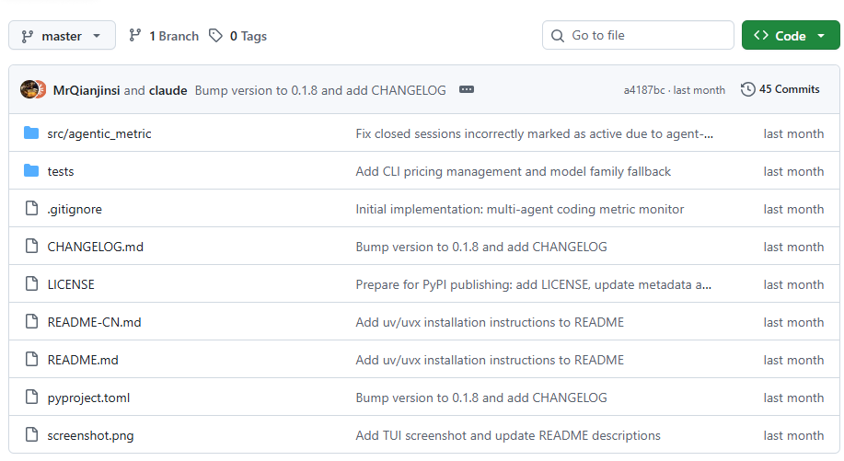This screenshot has height=461, width=844.
Task: Click the file icon for .gitignore
Action: point(32,208)
